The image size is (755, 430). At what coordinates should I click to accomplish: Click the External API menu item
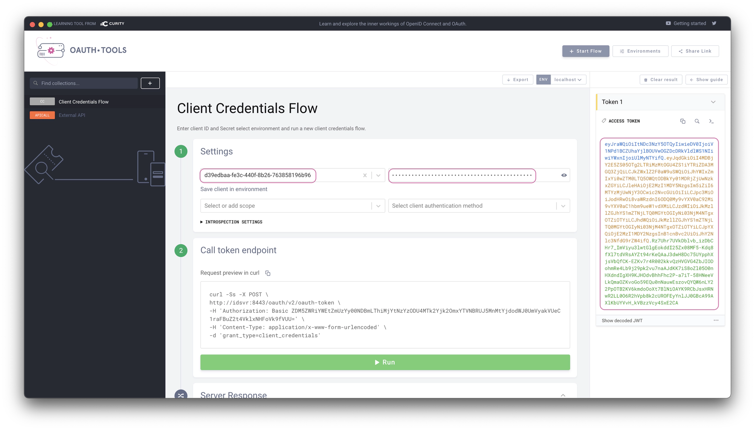[72, 114]
